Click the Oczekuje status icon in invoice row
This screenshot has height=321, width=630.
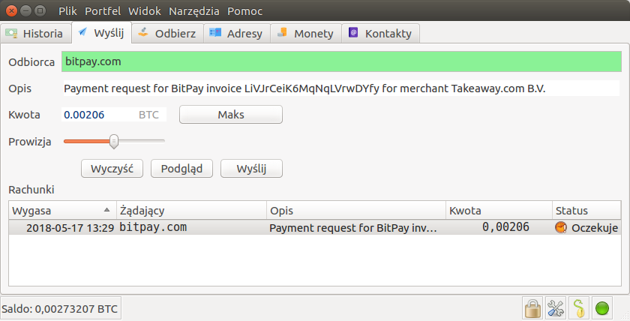[560, 227]
